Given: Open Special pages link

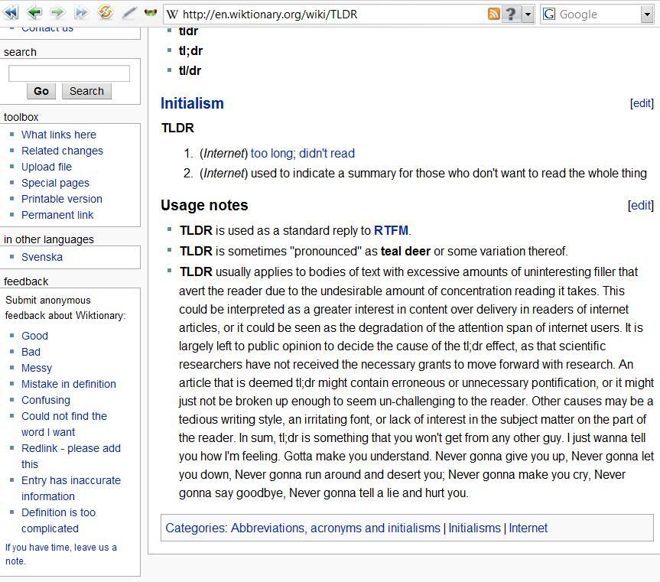Looking at the screenshot, I should (x=55, y=183).
